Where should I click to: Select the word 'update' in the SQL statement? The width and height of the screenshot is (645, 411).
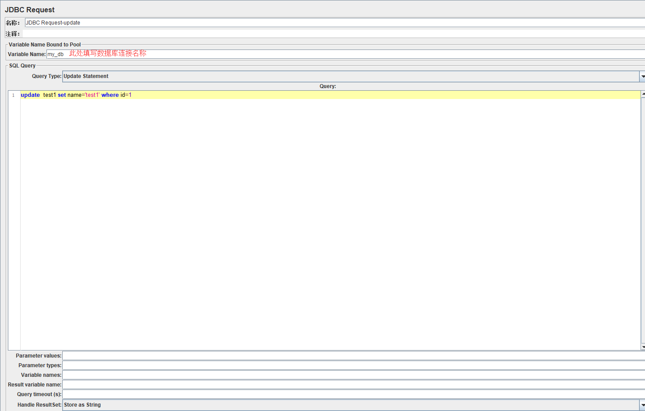coord(30,95)
